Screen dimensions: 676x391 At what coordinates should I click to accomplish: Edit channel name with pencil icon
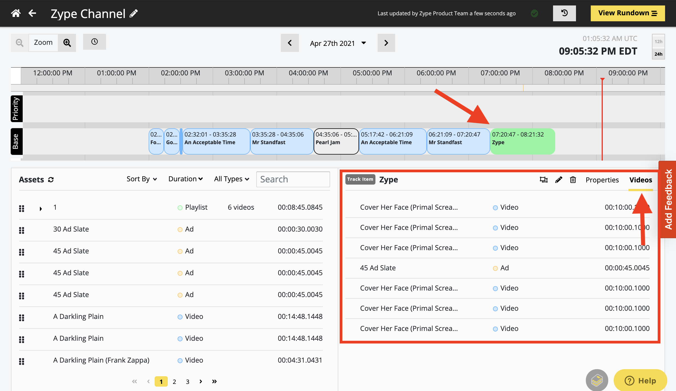[134, 13]
